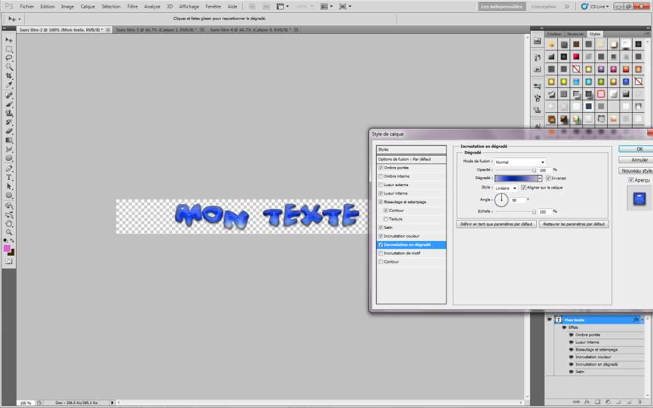653x408 pixels.
Task: Select the Les indispensables workspace
Action: pos(502,6)
